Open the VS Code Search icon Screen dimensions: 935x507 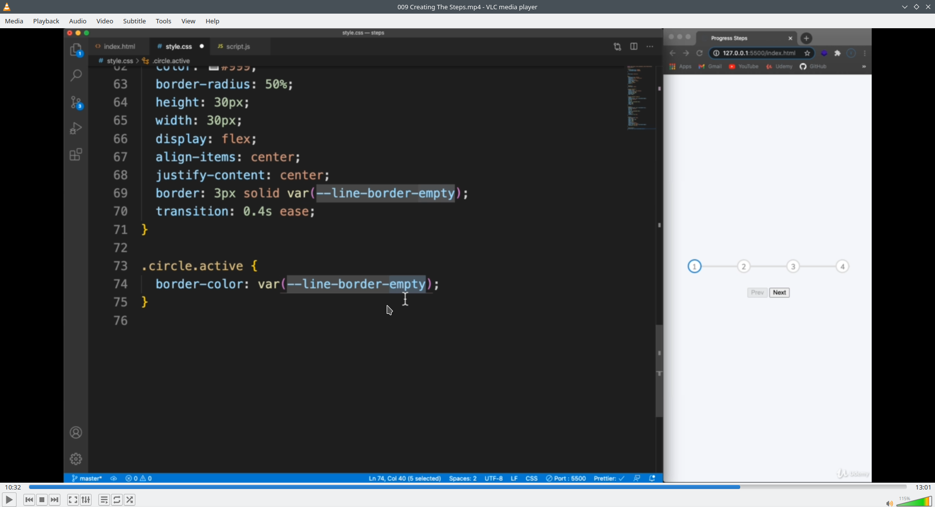tap(76, 75)
